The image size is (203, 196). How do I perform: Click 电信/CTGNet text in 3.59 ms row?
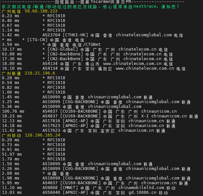click(x=86, y=45)
